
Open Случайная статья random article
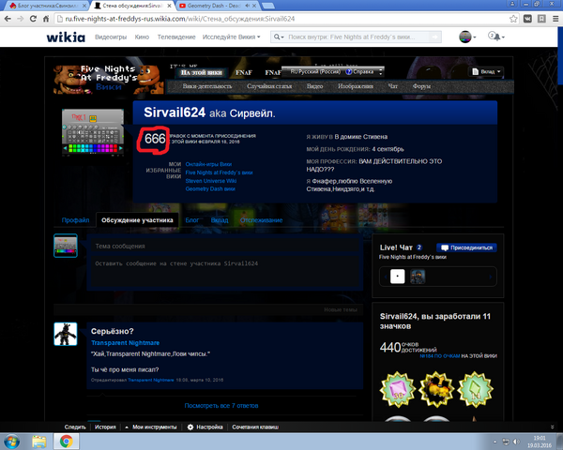pos(269,86)
